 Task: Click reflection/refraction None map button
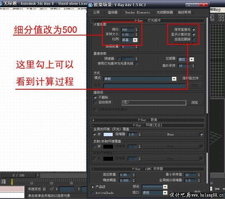point(171,147)
